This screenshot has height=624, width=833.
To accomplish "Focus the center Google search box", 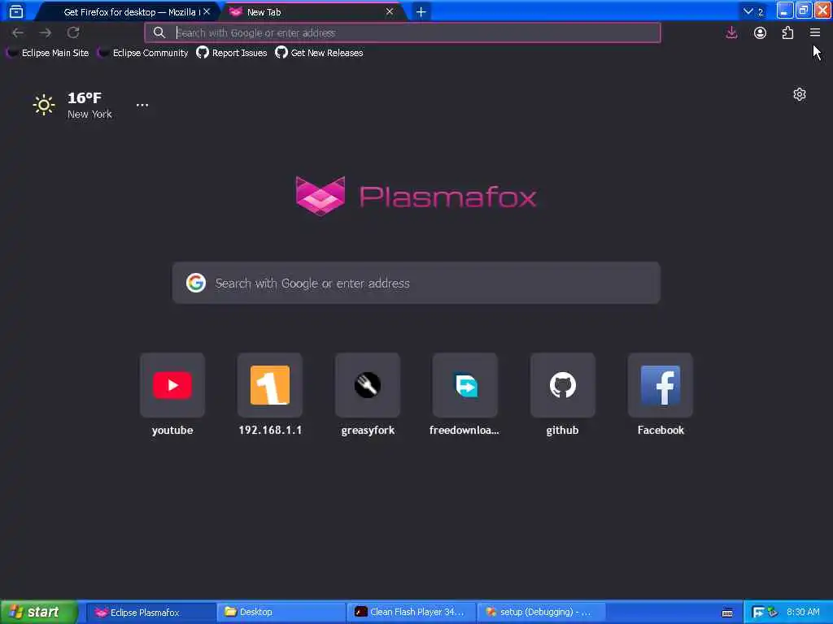I will pyautogui.click(x=416, y=283).
